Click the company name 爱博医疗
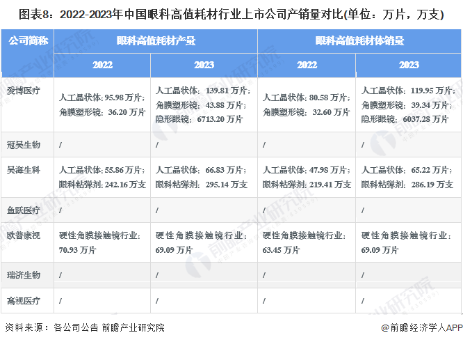 [24, 91]
